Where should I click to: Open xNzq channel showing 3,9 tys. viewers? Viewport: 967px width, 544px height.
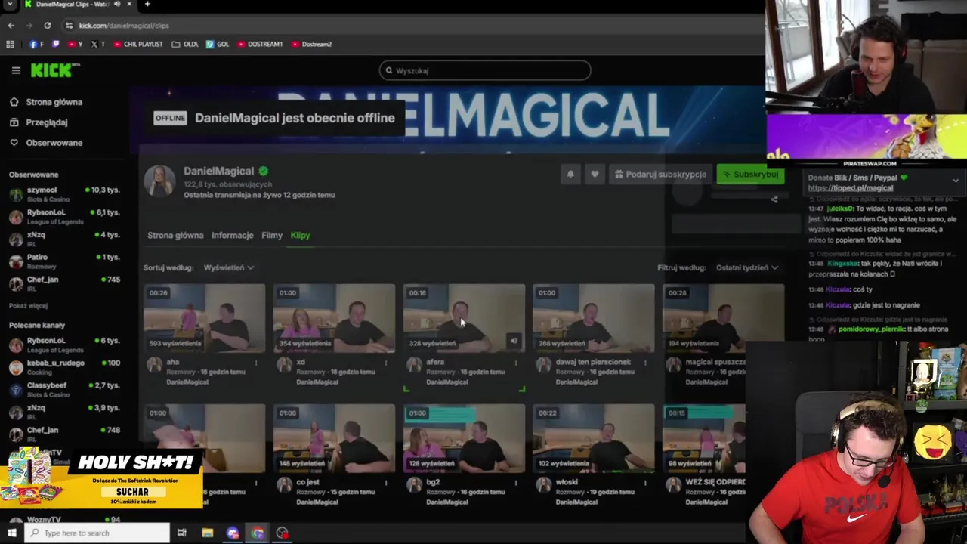[x=65, y=411]
